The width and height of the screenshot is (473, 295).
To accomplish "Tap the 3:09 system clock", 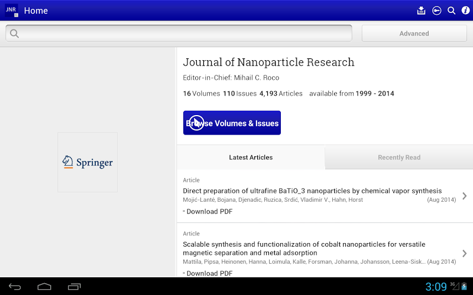I will coord(436,287).
